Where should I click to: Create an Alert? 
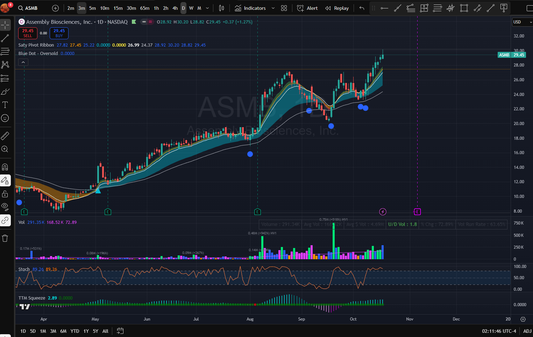(x=307, y=8)
